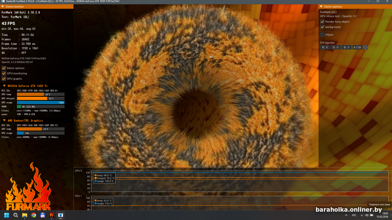The height and width of the screenshot is (220, 392).
Task: Select the active blue window taskbar icon
Action: [60, 215]
